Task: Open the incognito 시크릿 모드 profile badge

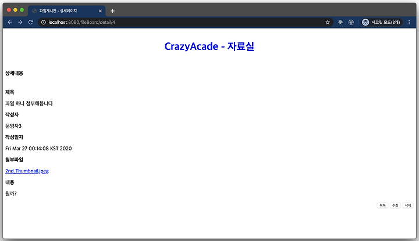Action: click(x=381, y=23)
